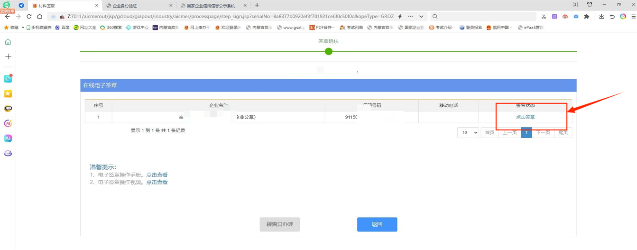Click the plus icon in left sidebar
Screen dimensions: 637x250
tap(8, 56)
